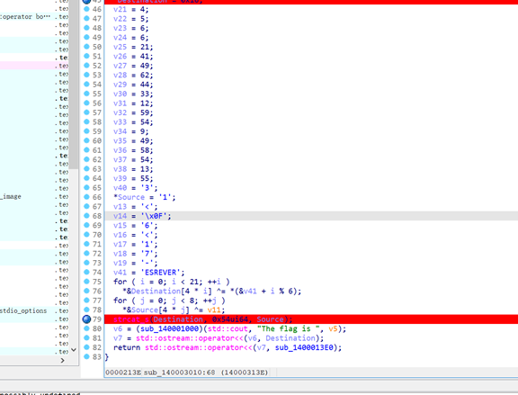Click the breakpoint dot on line 46

[x=86, y=9]
